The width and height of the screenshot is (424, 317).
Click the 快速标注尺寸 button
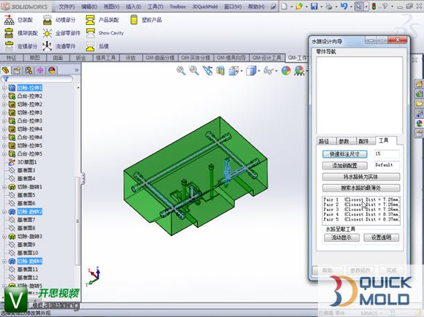[x=345, y=154]
